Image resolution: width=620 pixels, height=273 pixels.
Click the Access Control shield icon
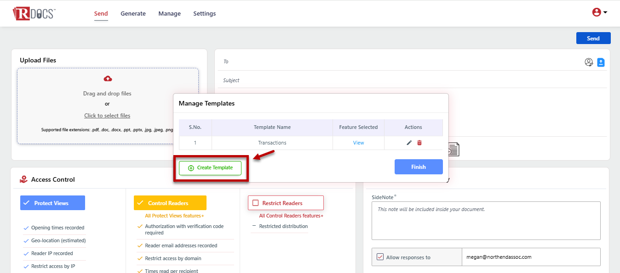(x=23, y=179)
